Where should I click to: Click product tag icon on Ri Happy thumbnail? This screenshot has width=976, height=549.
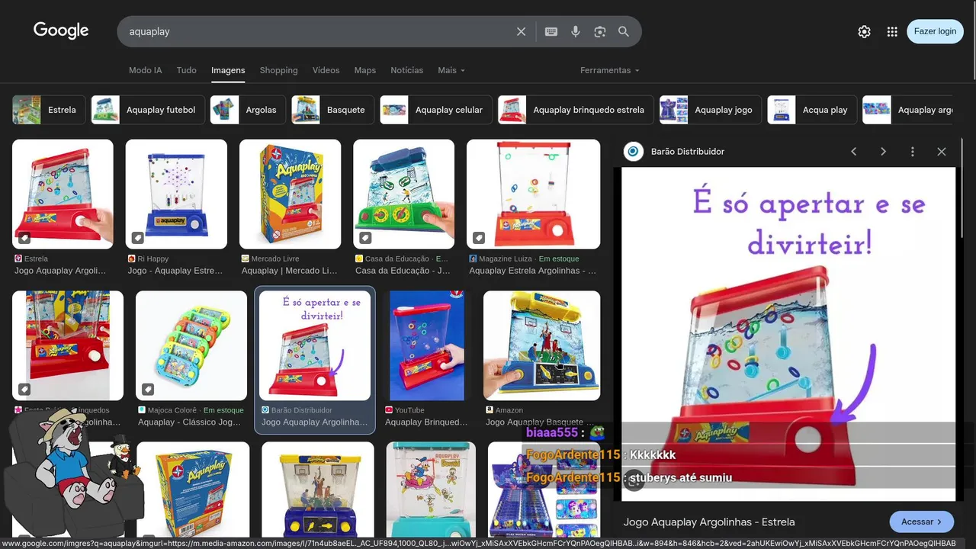pos(137,238)
